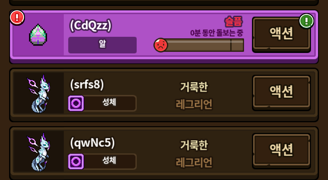Screen dimensions: 328x180
Task: Click the red exclamation alert badge on CdQzz
Action: click(17, 18)
